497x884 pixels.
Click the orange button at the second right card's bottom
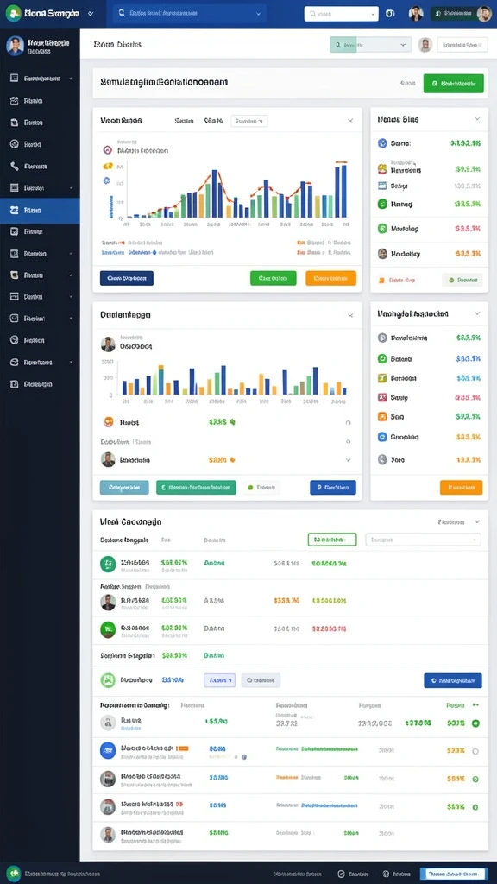(x=461, y=487)
